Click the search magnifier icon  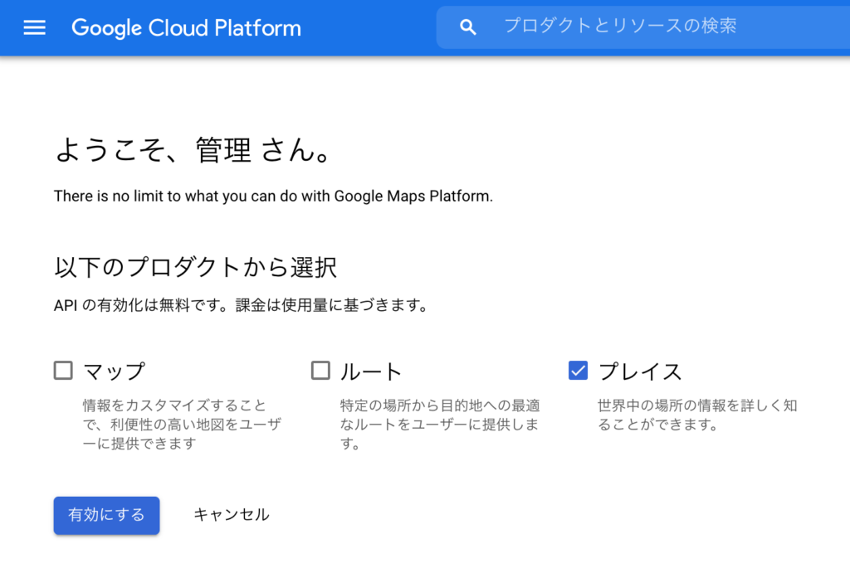[x=468, y=27]
